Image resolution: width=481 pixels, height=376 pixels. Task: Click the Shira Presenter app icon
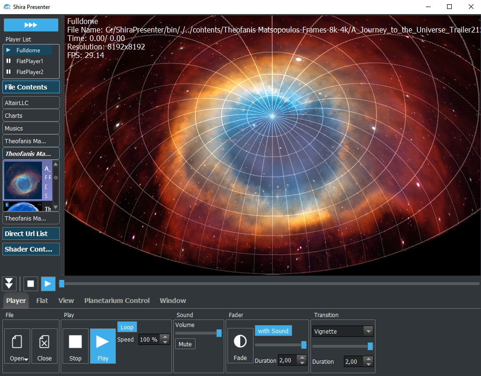click(7, 7)
